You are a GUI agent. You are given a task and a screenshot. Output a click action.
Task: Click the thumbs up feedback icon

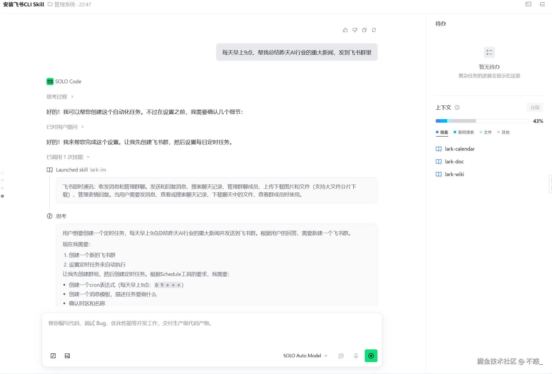[345, 30]
